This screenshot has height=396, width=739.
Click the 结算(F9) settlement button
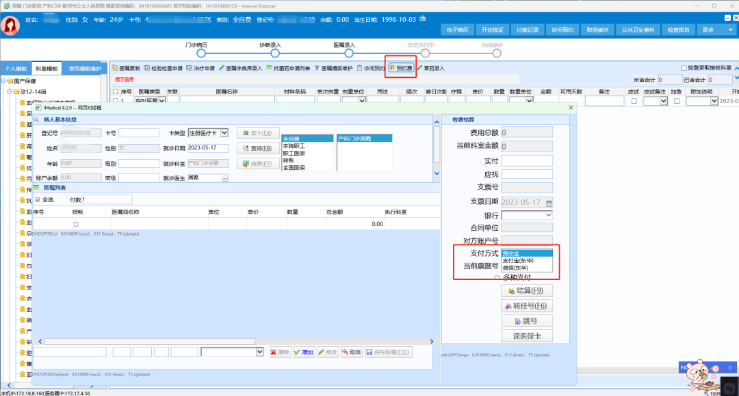[x=526, y=291]
